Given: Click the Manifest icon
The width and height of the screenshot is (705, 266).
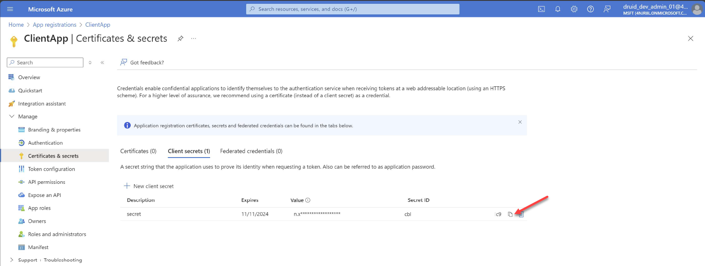Looking at the screenshot, I should coord(21,247).
